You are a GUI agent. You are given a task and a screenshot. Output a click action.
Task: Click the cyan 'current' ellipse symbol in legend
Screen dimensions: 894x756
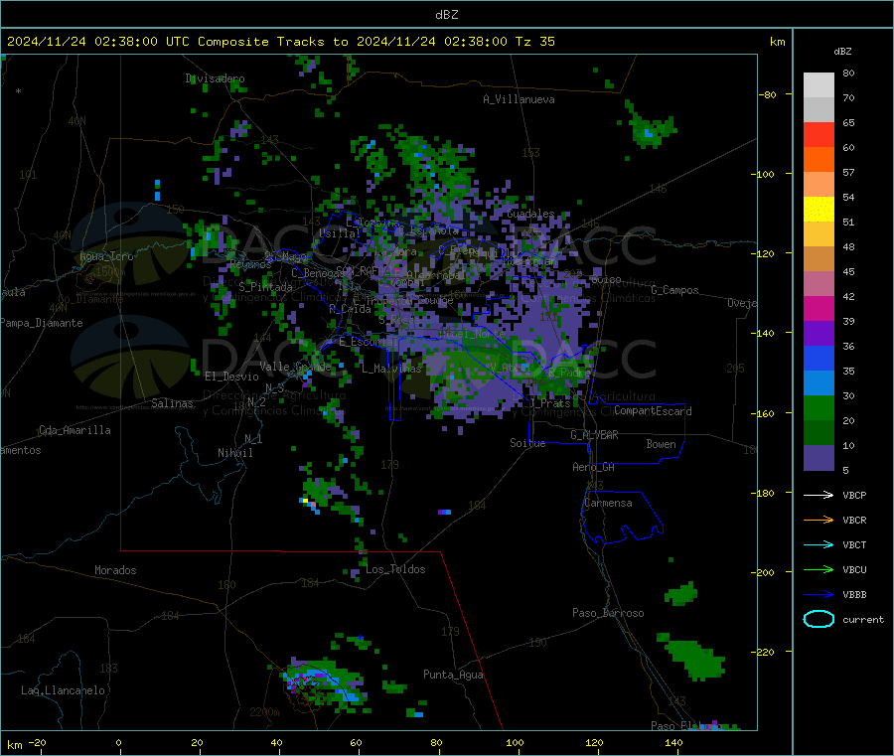[x=819, y=619]
